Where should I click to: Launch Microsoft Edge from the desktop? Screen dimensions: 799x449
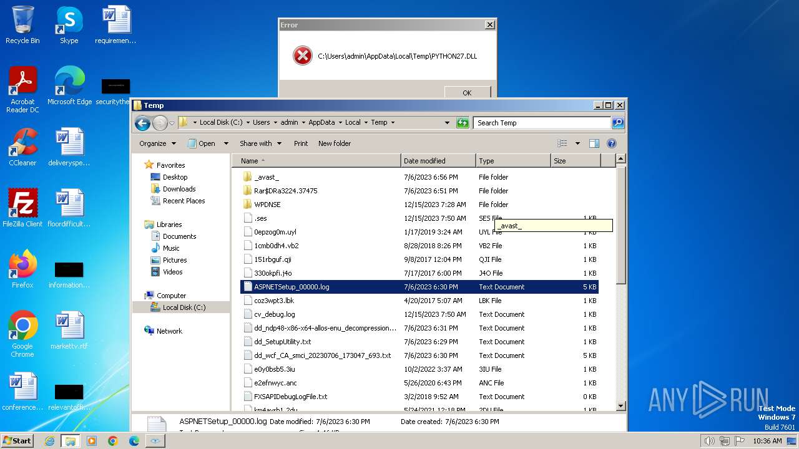(x=69, y=86)
